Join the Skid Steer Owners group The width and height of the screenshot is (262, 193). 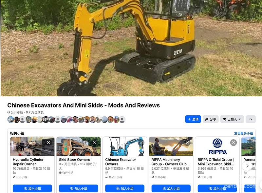point(79,188)
